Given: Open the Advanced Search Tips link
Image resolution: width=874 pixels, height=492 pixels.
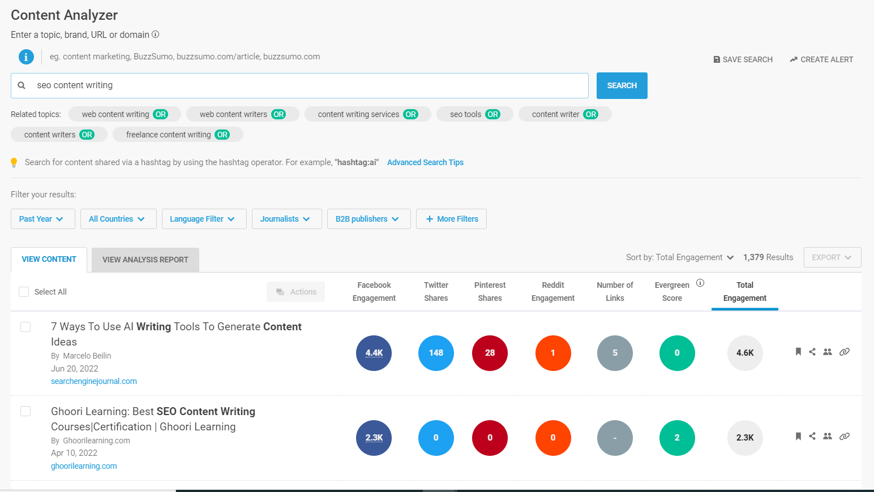Looking at the screenshot, I should (x=425, y=162).
